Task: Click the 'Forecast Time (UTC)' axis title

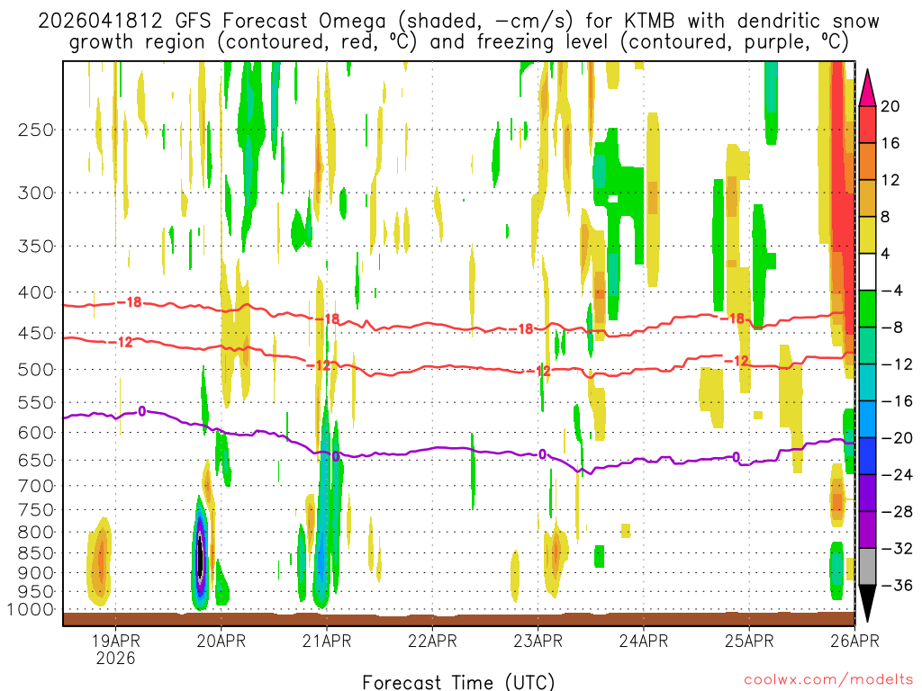Action: pos(458,682)
